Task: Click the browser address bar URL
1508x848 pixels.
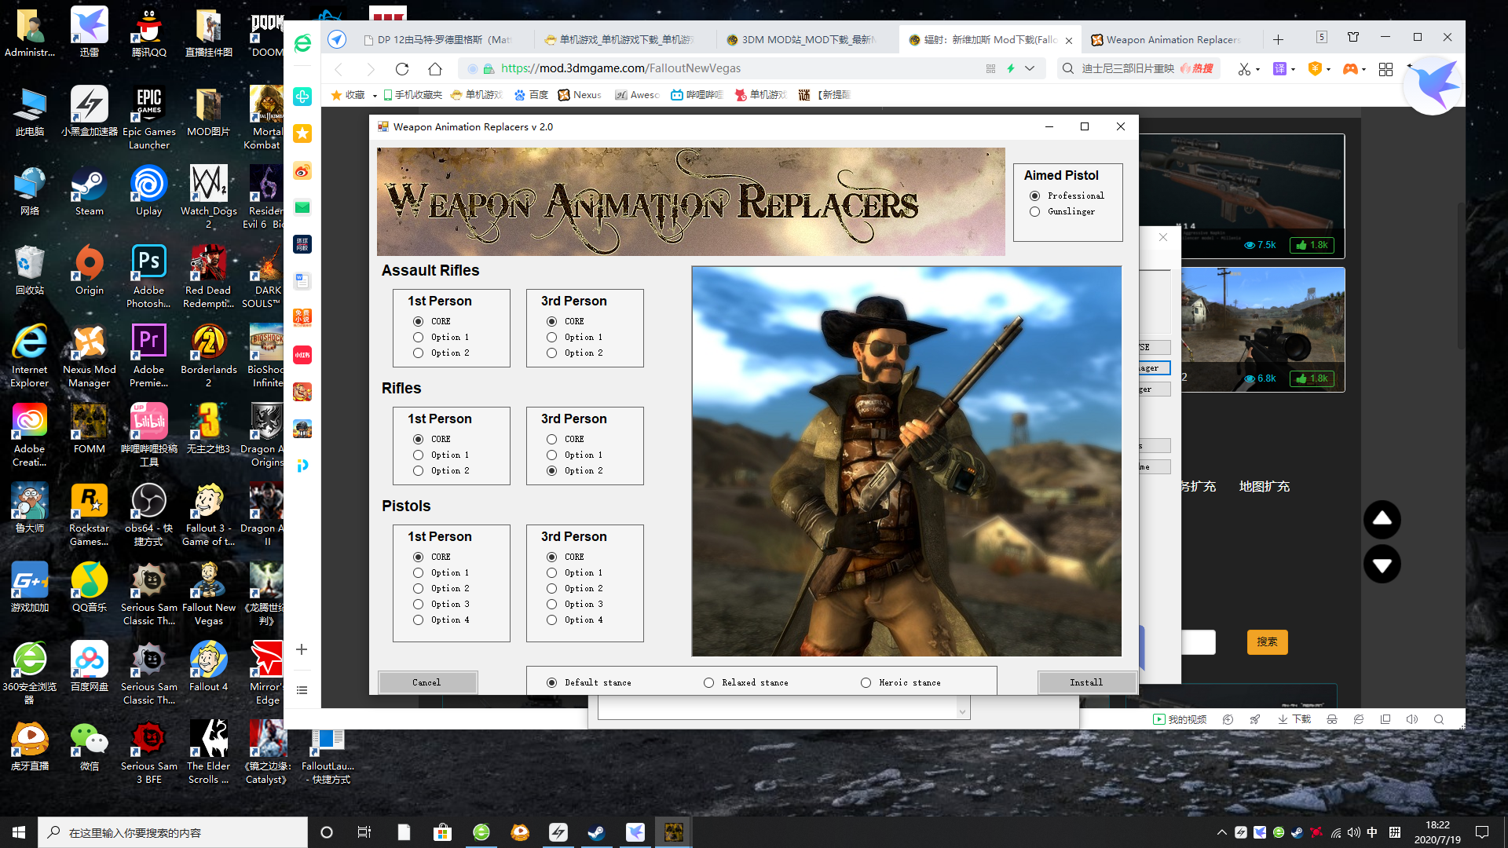Action: point(620,69)
